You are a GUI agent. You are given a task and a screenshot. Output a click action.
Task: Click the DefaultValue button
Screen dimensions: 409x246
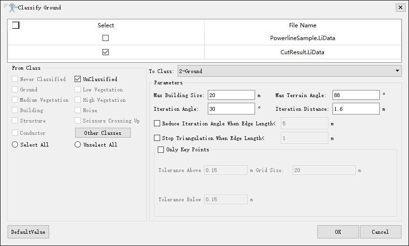pos(28,232)
